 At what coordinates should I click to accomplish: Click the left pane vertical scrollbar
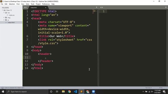tap(98, 32)
